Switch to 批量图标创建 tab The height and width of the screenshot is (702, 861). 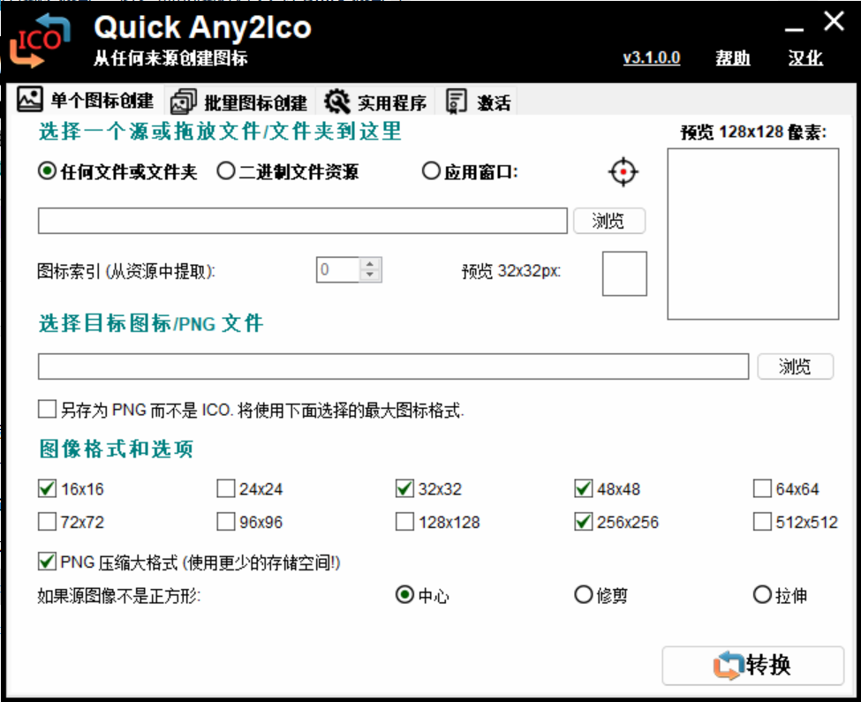click(x=238, y=102)
